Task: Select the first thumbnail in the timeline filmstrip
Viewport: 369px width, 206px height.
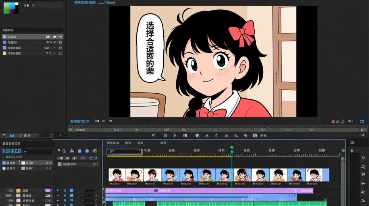Action: (x=117, y=175)
